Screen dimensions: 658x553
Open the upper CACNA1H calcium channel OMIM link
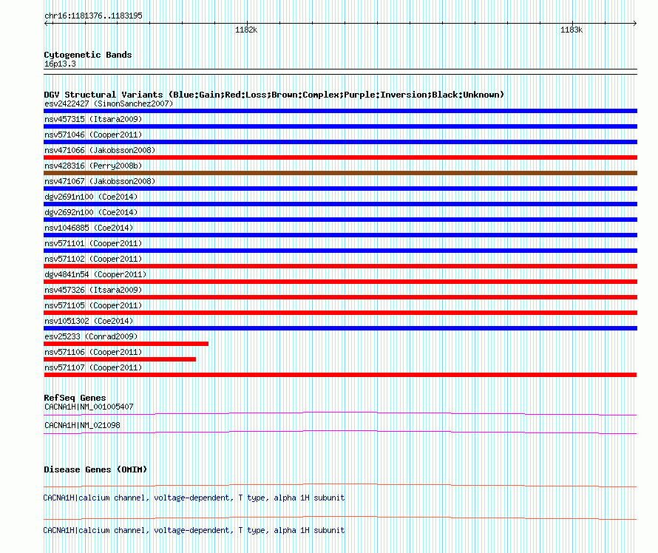pos(194,498)
